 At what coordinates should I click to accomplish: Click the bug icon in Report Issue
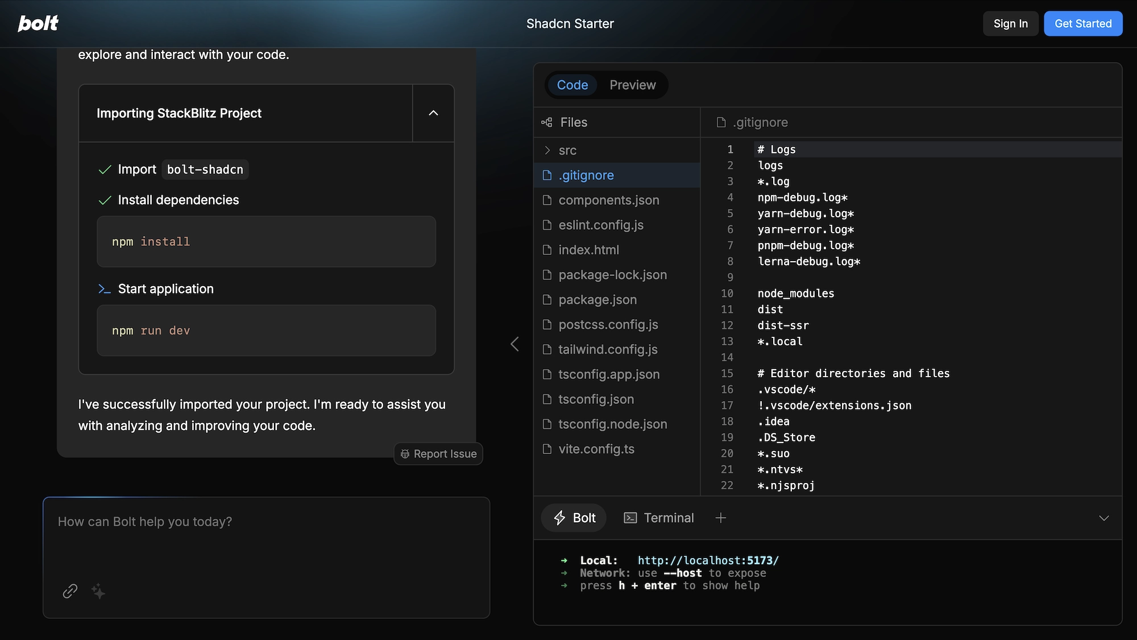pos(405,454)
